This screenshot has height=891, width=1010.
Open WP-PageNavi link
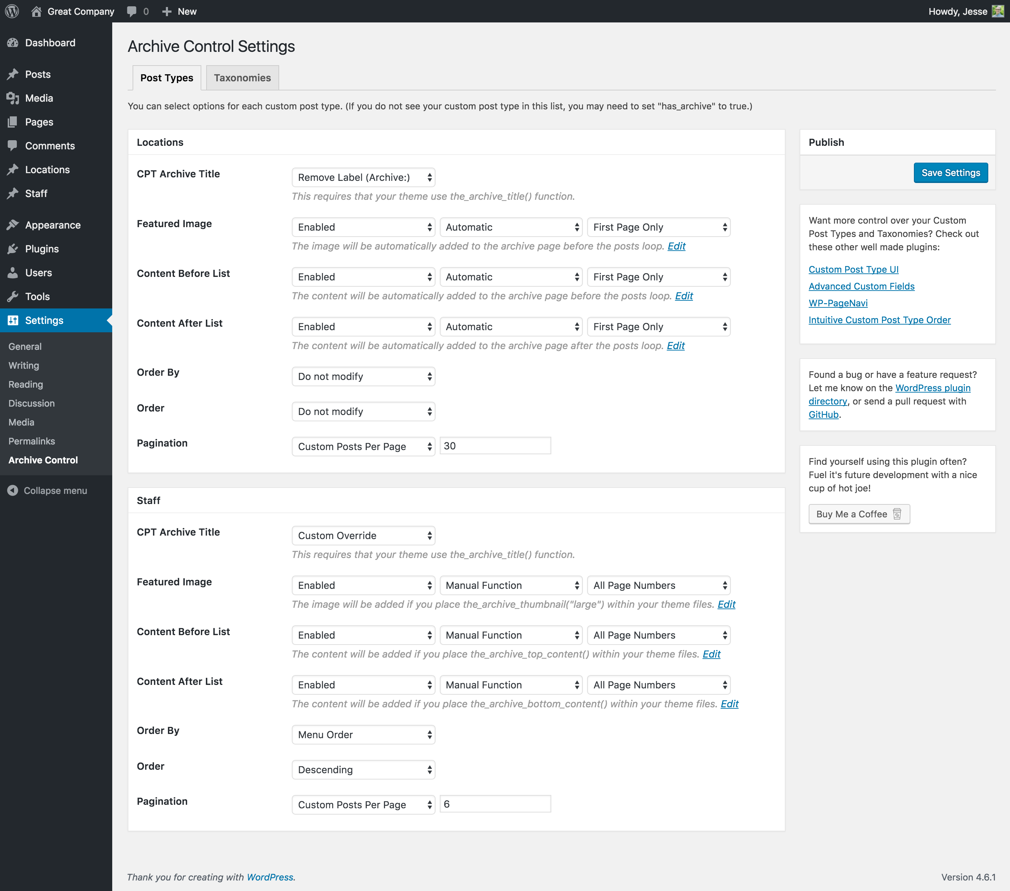838,303
